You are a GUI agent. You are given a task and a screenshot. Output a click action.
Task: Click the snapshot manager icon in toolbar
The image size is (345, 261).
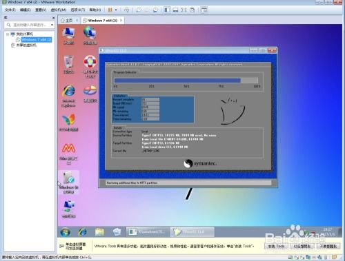coord(155,10)
